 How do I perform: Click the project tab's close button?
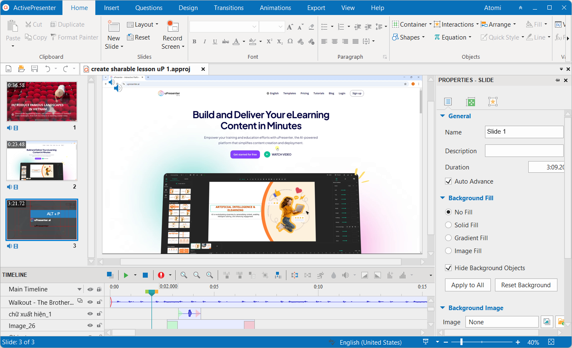203,69
